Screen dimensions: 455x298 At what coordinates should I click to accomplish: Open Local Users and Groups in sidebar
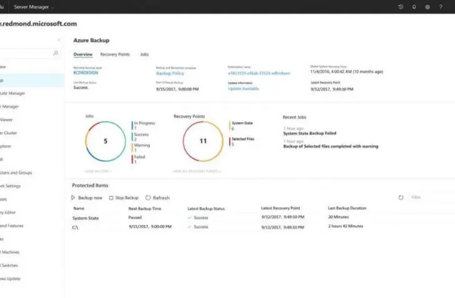16,173
